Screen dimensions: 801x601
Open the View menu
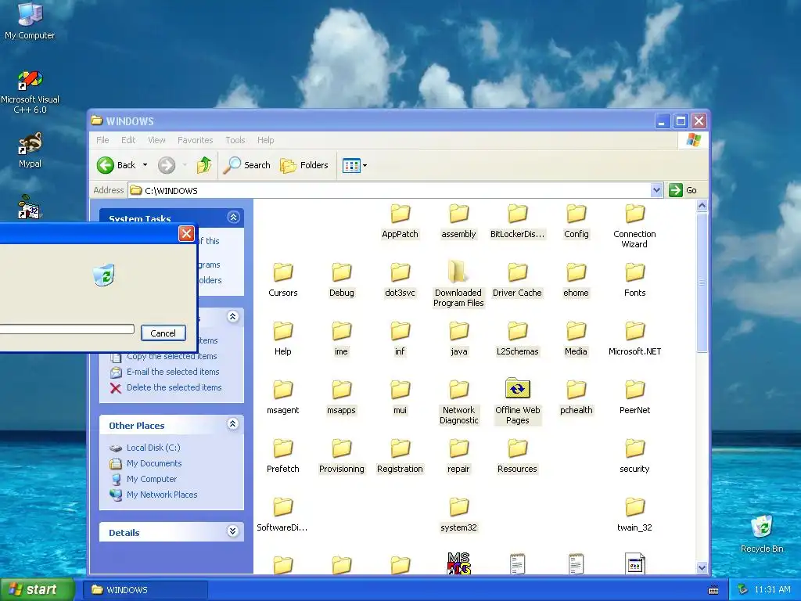pos(156,140)
